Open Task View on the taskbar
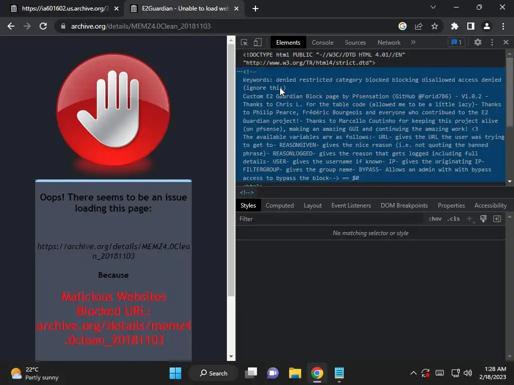 [x=251, y=373]
